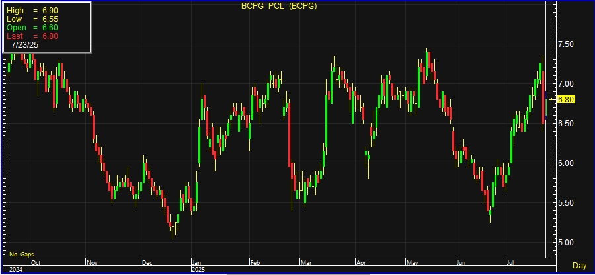Image resolution: width=595 pixels, height=275 pixels.
Task: Click the Jun month label on time axis
Action: coord(461,262)
